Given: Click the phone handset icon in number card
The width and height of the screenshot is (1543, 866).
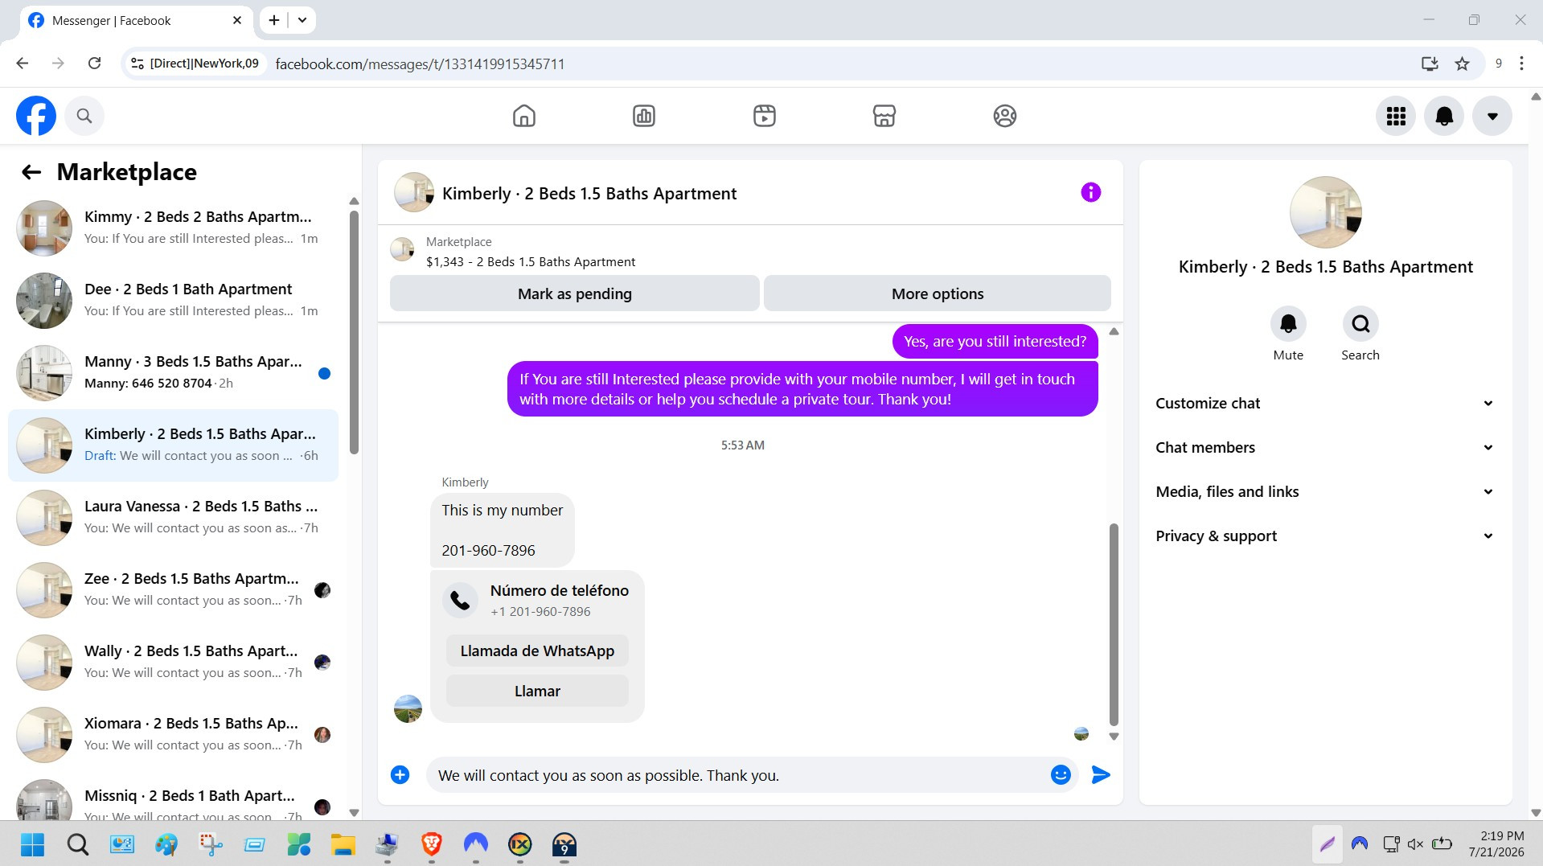Looking at the screenshot, I should point(460,600).
